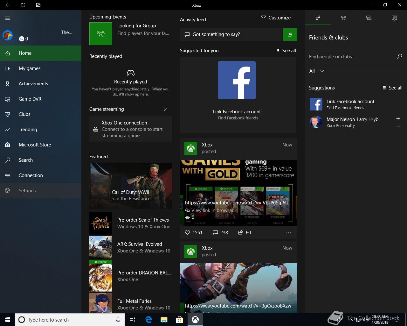Remove Major Nelson suggestion with minus
The width and height of the screenshot is (407, 326).
(x=398, y=126)
